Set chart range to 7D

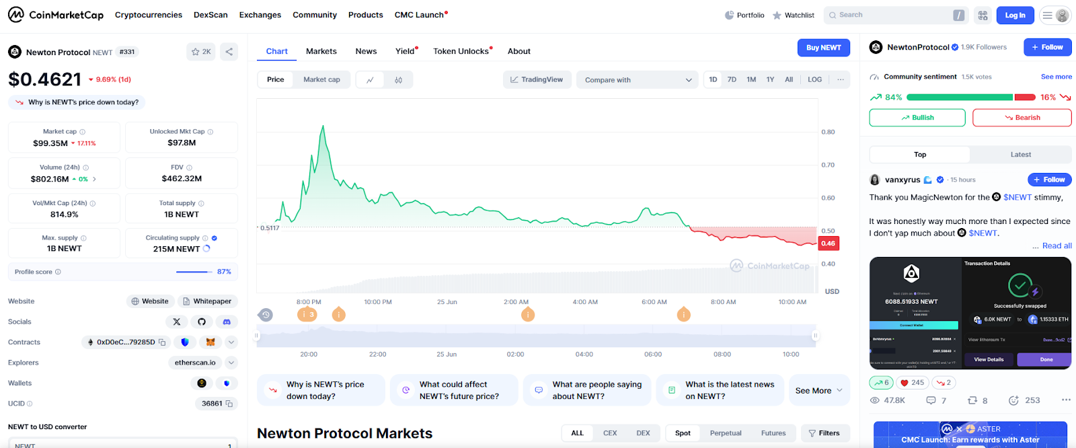click(732, 79)
